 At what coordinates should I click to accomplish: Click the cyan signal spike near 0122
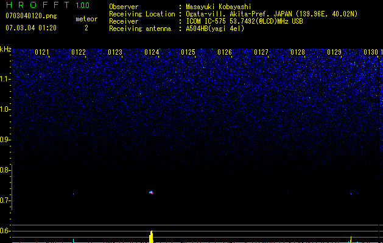click(x=73, y=241)
